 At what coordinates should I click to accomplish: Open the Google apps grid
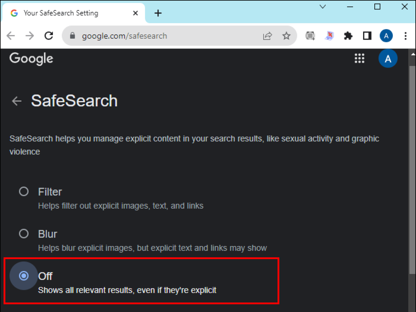(x=359, y=58)
